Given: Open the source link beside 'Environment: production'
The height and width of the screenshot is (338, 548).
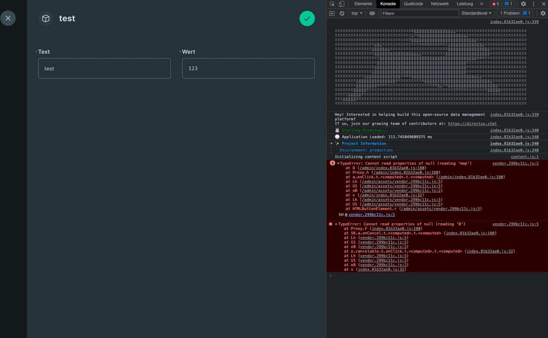Looking at the screenshot, I should point(514,150).
